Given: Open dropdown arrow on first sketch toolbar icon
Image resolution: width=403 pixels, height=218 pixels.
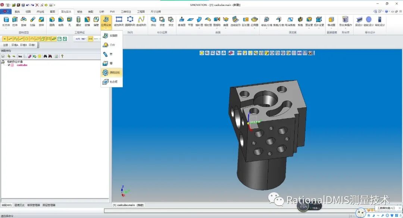Looking at the screenshot, I should [x=4, y=38].
